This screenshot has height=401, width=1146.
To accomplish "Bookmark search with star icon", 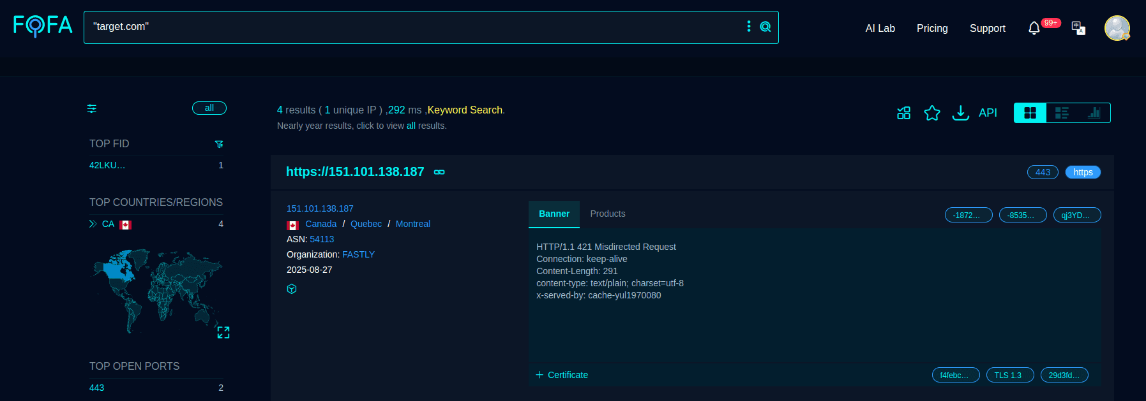I will coord(932,113).
